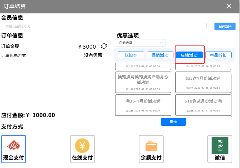Open the 单品折扣 tab
This screenshot has height=168, width=240.
218,55
